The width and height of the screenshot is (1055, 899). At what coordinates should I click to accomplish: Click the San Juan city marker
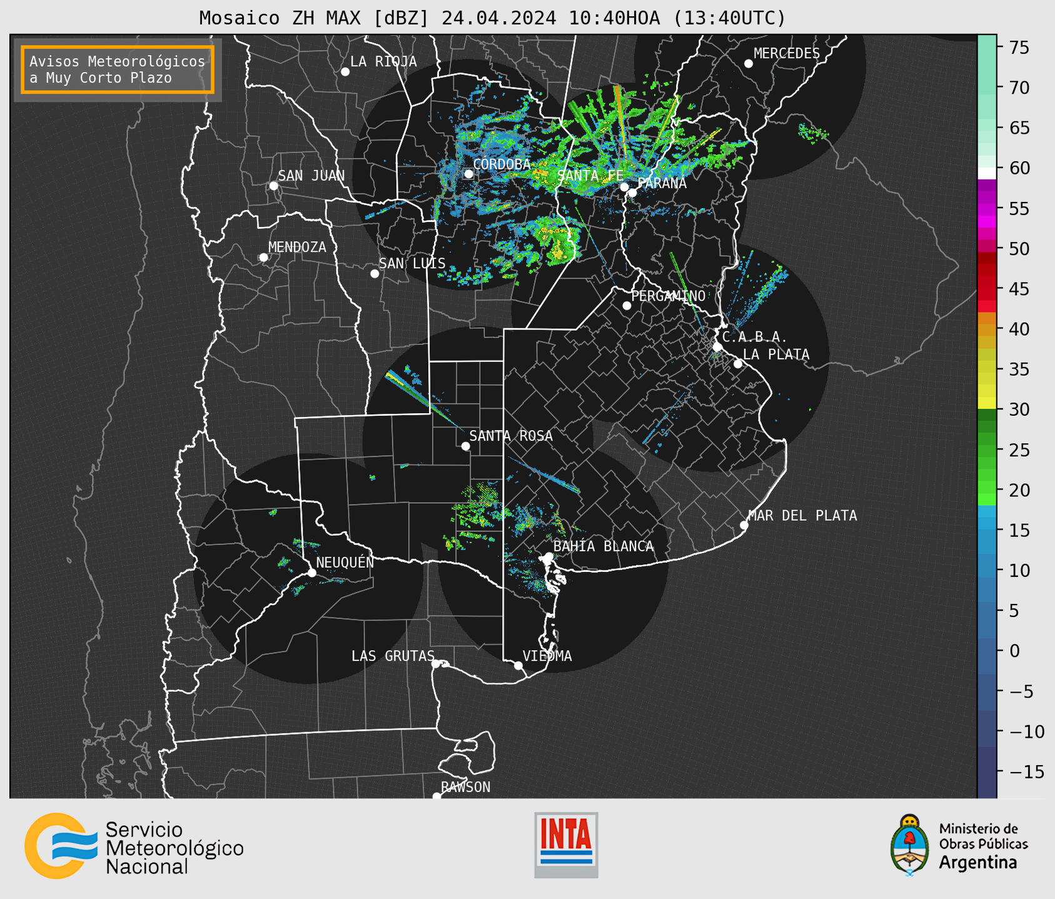pyautogui.click(x=273, y=186)
